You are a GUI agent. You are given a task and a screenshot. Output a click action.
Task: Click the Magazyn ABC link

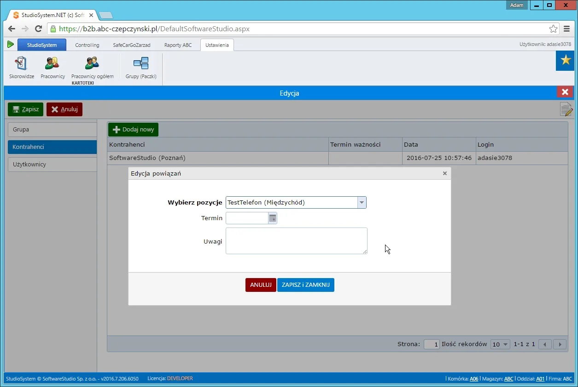[508, 379]
